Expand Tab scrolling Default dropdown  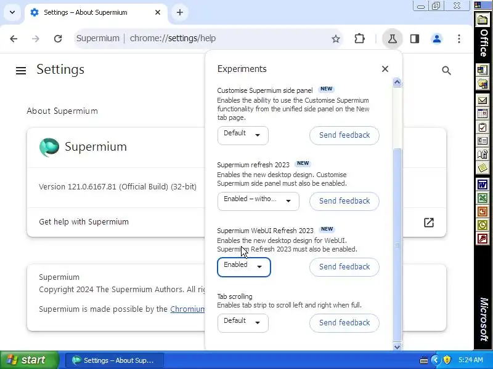click(x=243, y=323)
